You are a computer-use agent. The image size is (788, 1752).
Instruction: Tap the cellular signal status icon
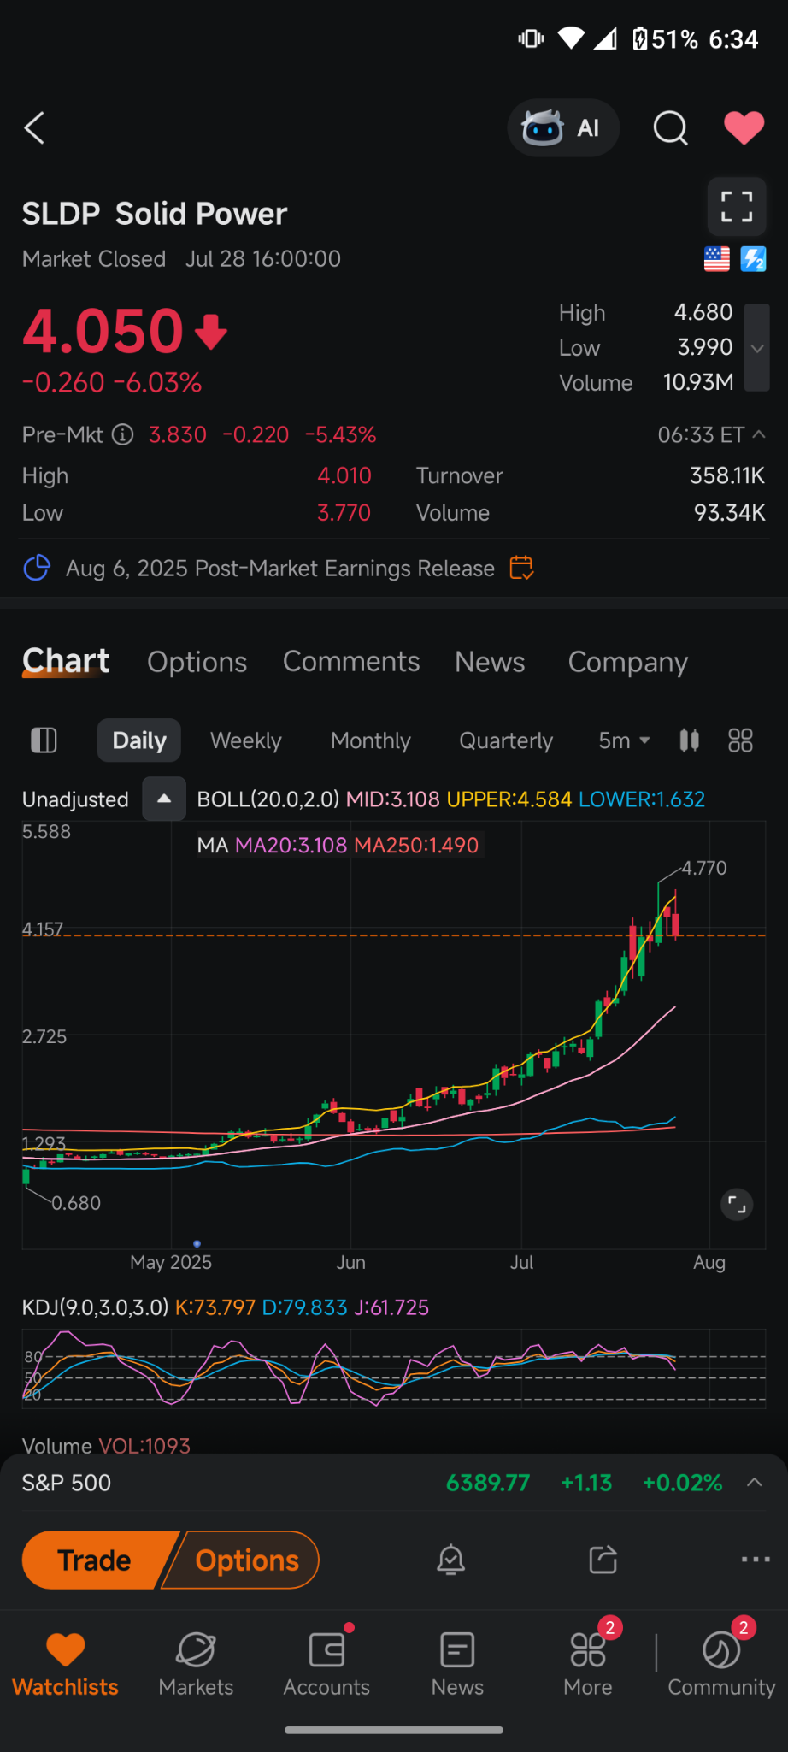[605, 38]
